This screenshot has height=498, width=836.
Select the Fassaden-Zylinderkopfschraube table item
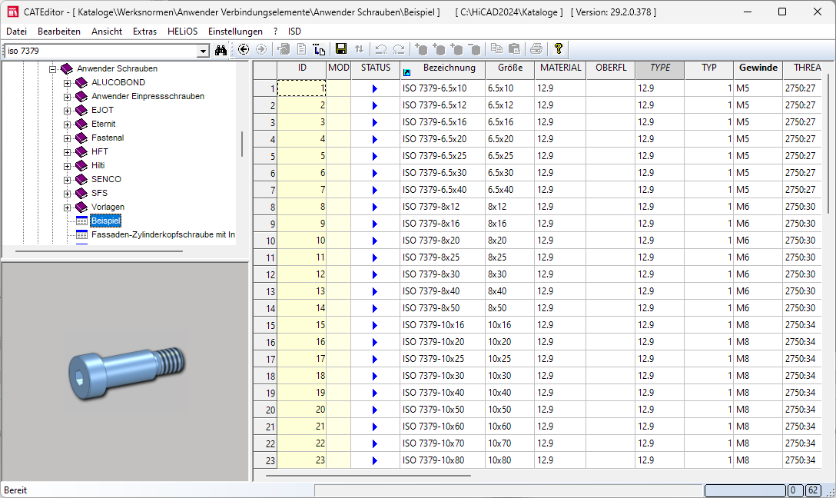coord(163,234)
